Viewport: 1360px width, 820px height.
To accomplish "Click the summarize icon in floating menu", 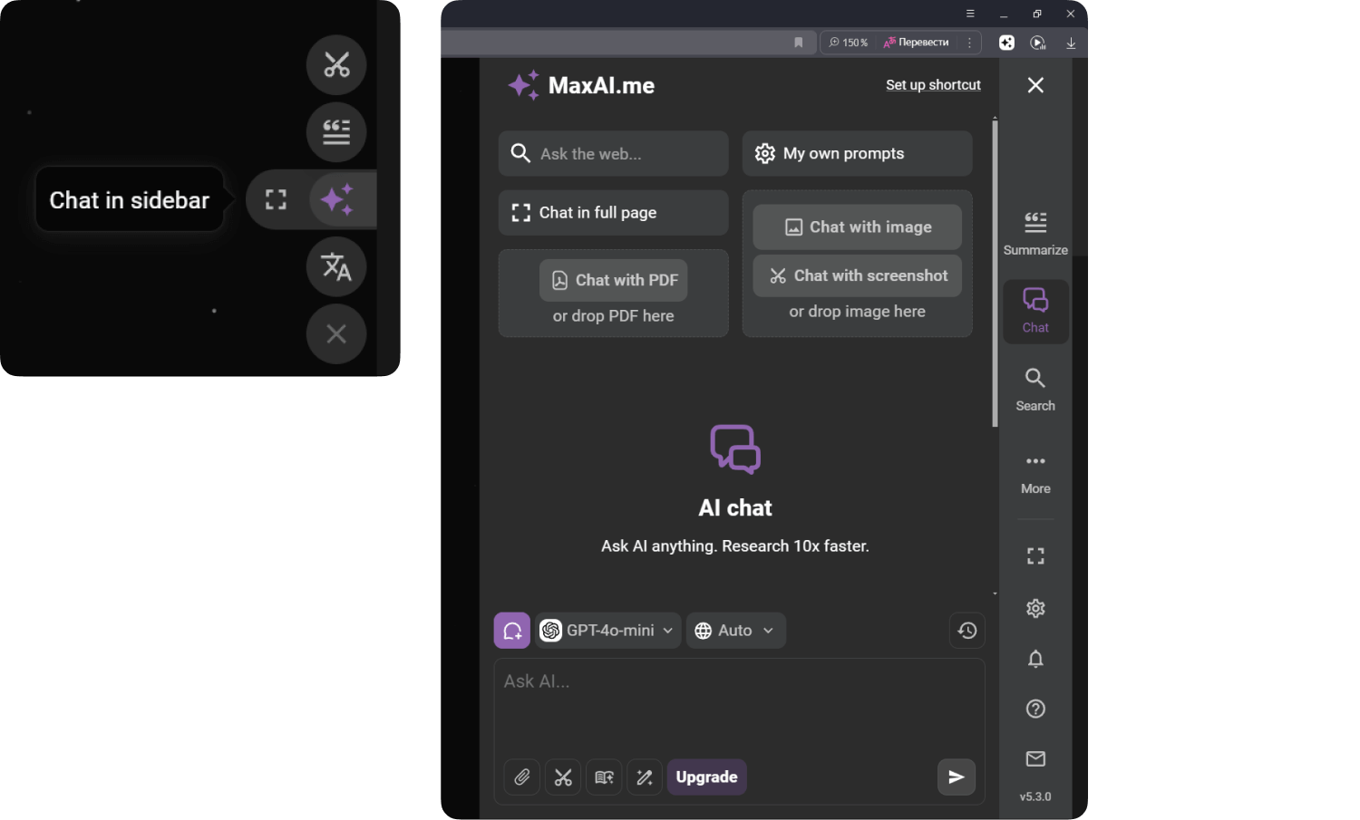I will point(336,132).
